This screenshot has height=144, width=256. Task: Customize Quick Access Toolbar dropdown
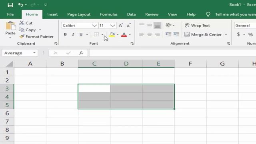[x=45, y=5]
